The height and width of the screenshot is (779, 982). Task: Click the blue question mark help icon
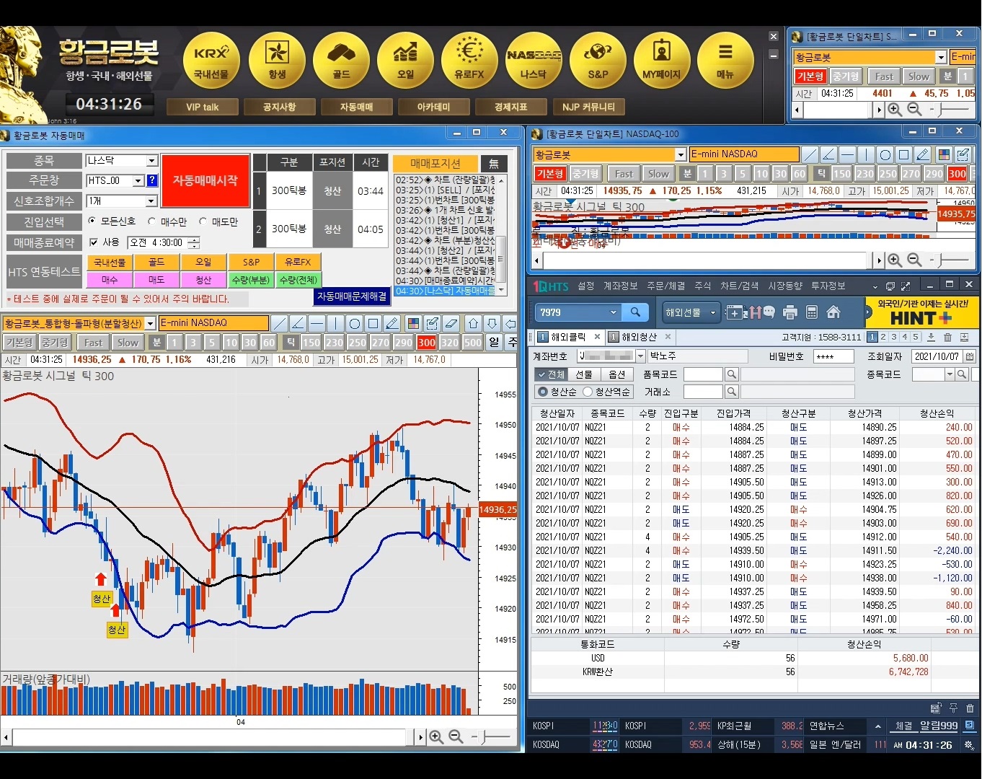[152, 181]
